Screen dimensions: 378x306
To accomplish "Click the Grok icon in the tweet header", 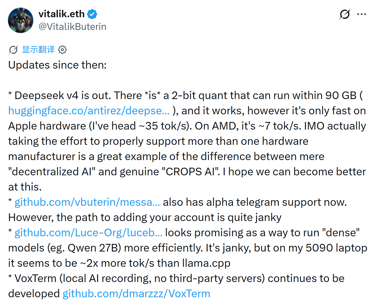I will tap(345, 14).
